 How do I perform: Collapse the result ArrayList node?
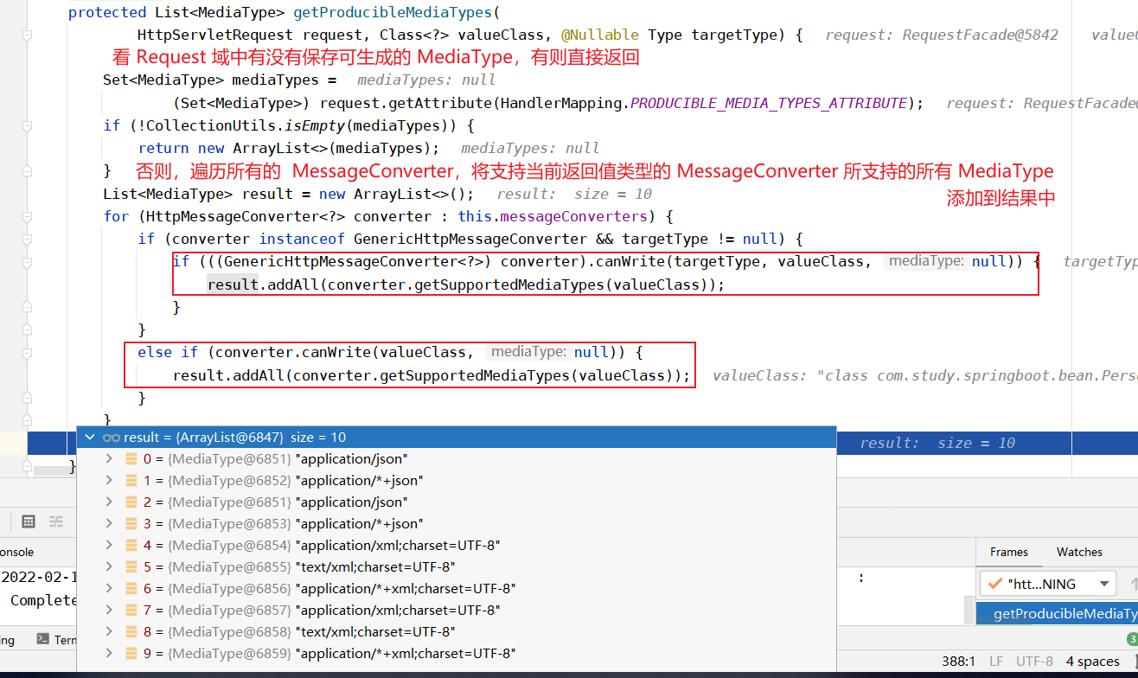[89, 438]
